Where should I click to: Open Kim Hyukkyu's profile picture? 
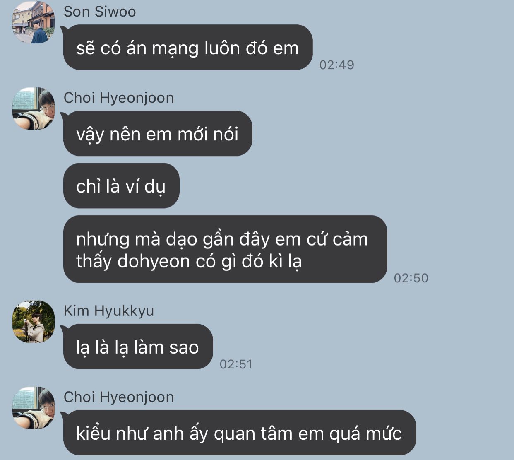click(34, 322)
